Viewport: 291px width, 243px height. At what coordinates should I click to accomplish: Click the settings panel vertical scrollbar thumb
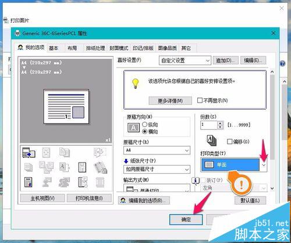click(272, 117)
